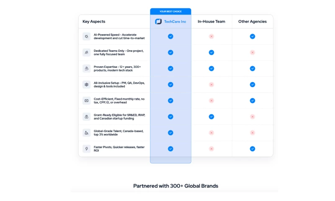
Task: Click In-House Team checkmark for Proven Expertise
Action: click(211, 69)
